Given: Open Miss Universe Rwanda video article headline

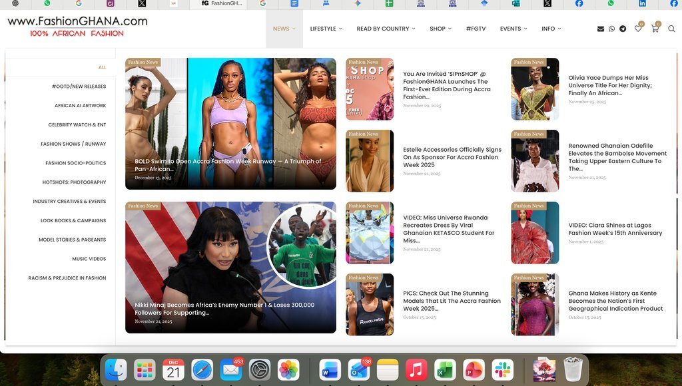Looking at the screenshot, I should click(448, 229).
